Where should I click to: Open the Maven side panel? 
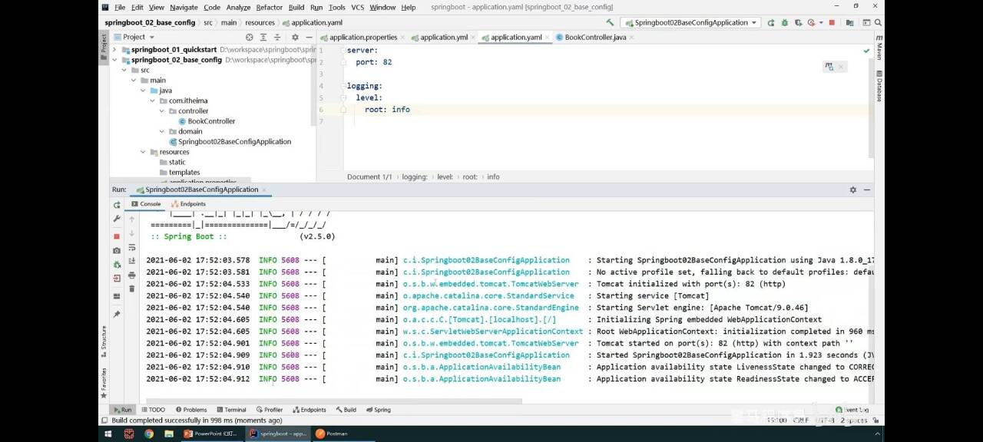(x=879, y=48)
